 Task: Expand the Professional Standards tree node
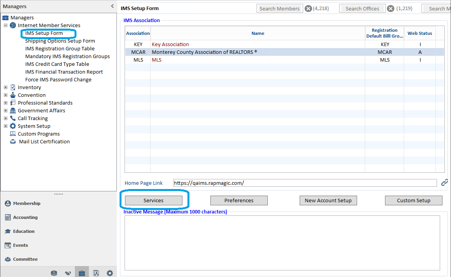tap(5, 103)
